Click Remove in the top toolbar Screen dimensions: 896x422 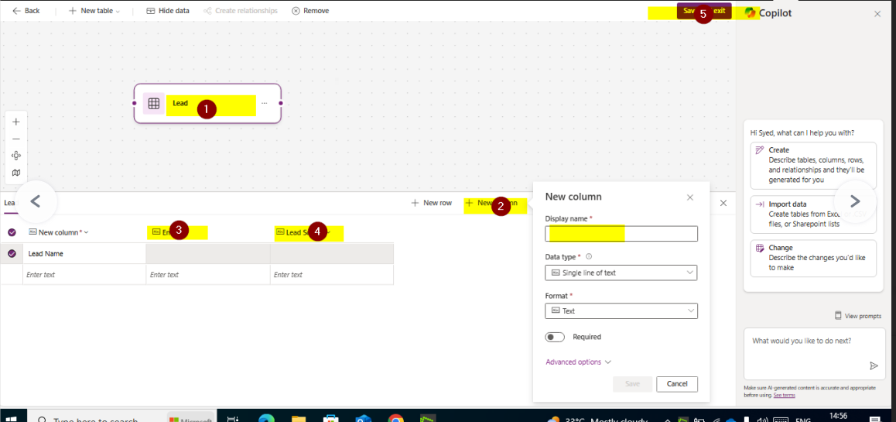pyautogui.click(x=310, y=11)
